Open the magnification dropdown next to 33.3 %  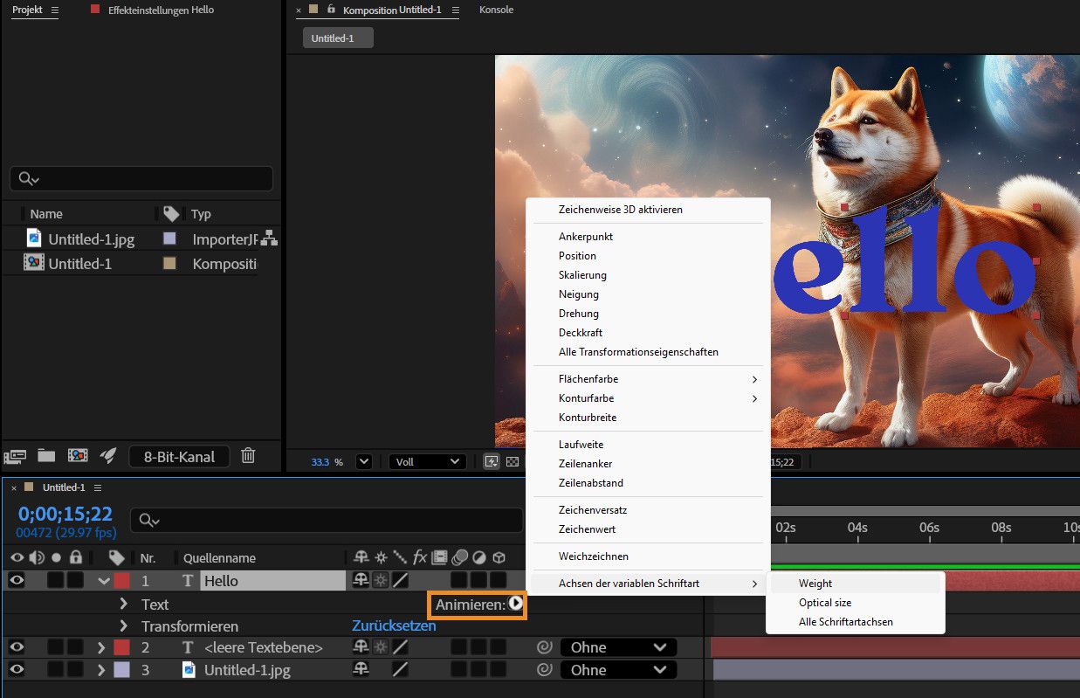364,461
